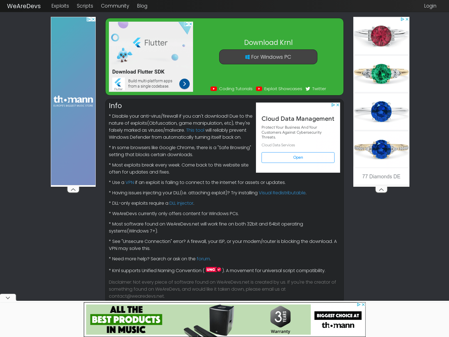
Task: Open the Blog menu item
Action: (x=142, y=6)
